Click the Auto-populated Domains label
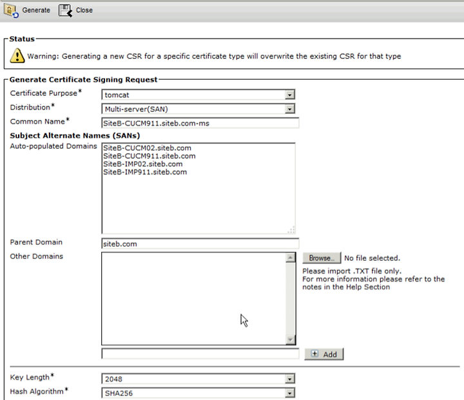 pos(53,146)
